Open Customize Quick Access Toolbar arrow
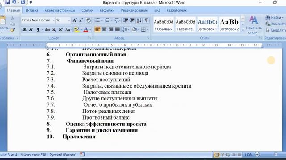This screenshot has width=286, height=160. click(x=31, y=2)
